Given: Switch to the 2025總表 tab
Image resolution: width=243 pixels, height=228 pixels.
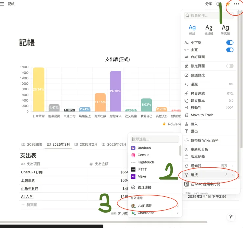Looking at the screenshot, I should [x=32, y=144].
